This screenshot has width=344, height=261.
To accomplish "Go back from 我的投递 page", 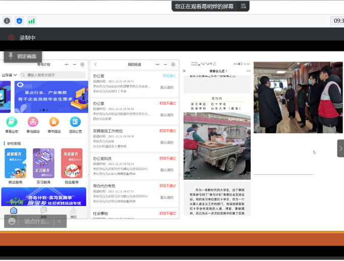I will (96, 65).
